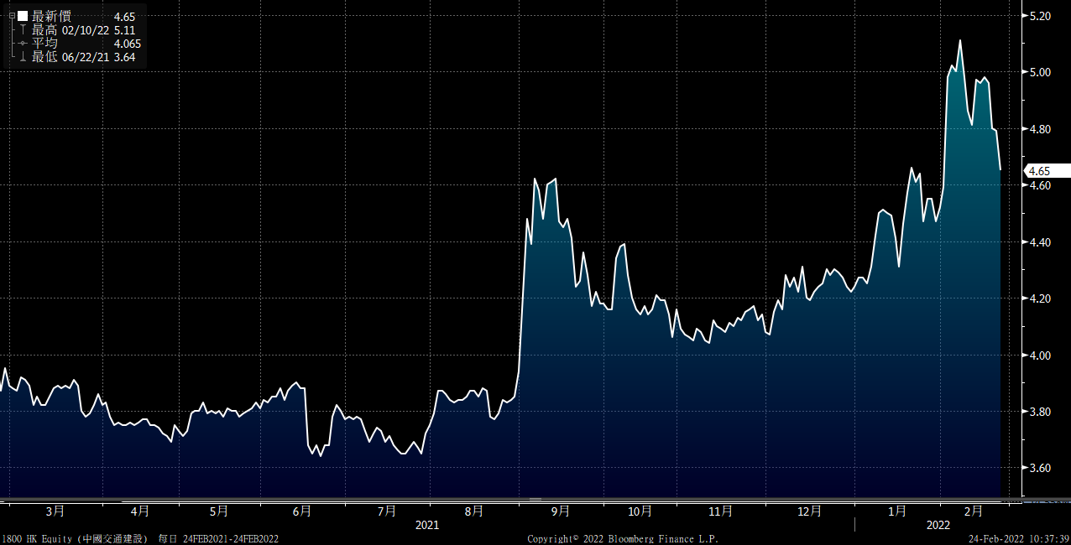
Task: Collapse the legend tree expander box
Action: pos(11,16)
